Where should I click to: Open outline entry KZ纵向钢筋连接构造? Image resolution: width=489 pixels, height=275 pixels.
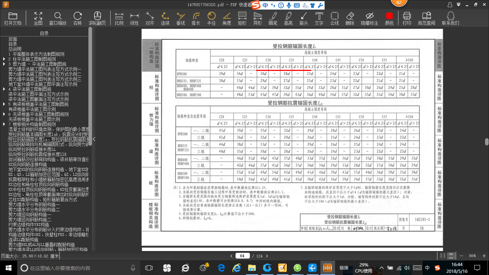click(x=28, y=164)
